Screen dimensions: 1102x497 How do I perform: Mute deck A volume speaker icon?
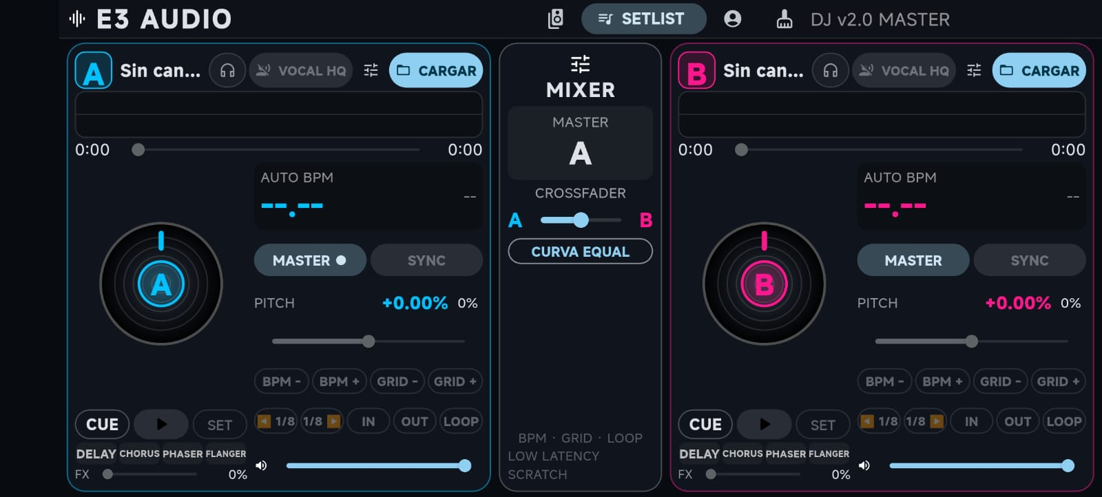point(261,465)
